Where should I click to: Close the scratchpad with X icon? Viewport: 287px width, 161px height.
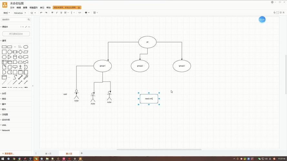coord(29,27)
